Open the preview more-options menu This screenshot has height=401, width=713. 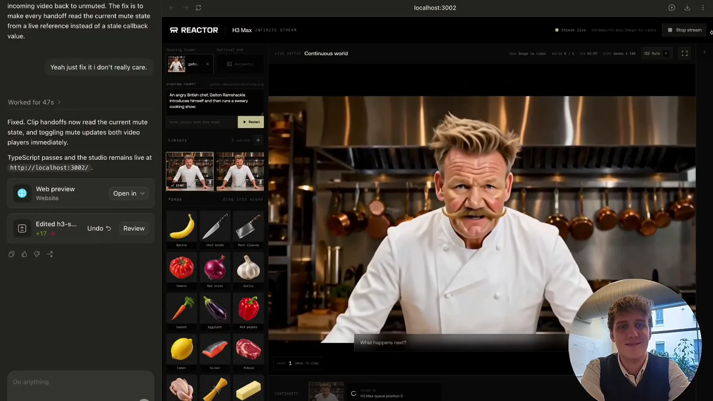pyautogui.click(x=703, y=8)
